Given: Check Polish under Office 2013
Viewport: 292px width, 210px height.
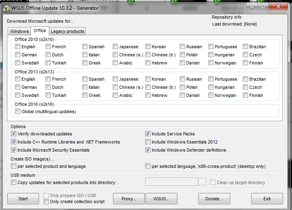Looking at the screenshot, I should coord(183,87).
